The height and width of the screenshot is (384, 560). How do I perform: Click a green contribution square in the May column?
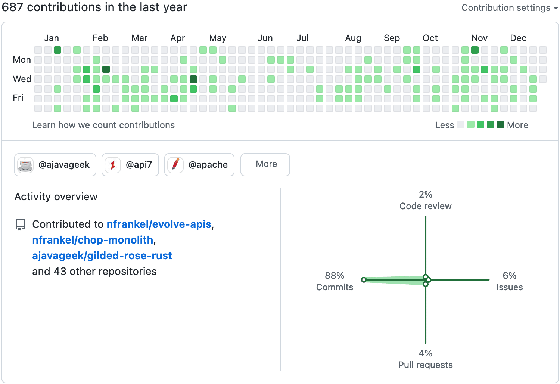(x=203, y=50)
